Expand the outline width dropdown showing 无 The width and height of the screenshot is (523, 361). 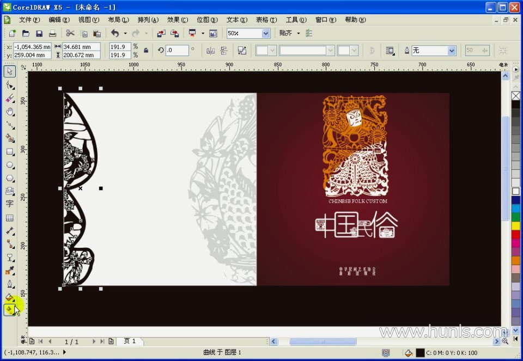pyautogui.click(x=451, y=51)
